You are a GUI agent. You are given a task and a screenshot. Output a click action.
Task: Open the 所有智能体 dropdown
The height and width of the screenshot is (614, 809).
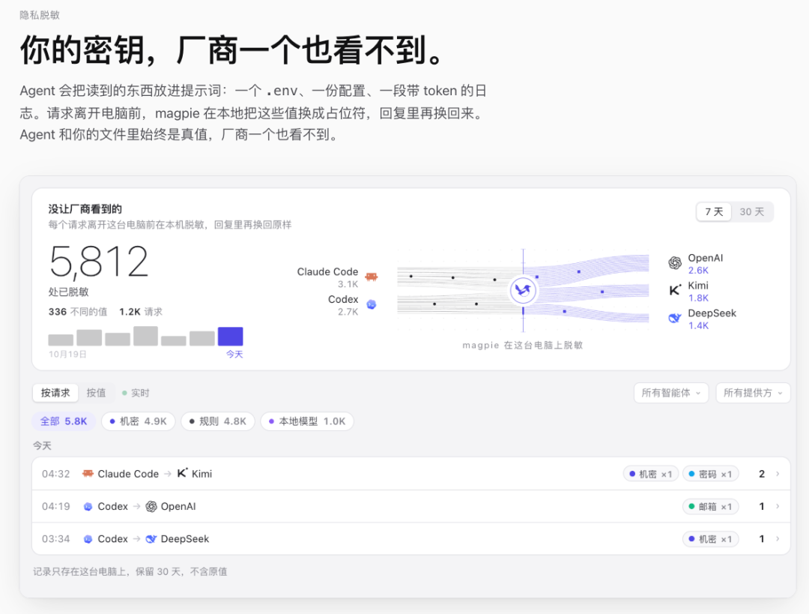point(670,393)
